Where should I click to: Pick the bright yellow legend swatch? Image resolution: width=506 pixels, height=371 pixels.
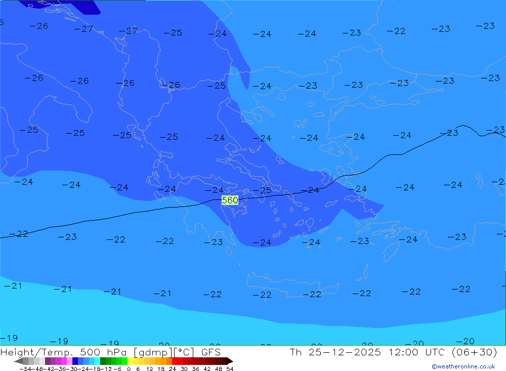pyautogui.click(x=130, y=361)
